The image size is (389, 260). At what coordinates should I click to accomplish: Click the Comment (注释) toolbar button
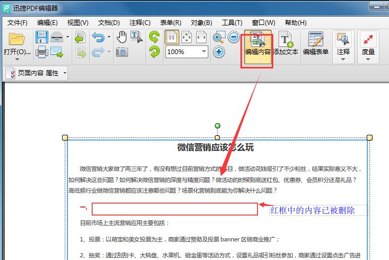point(343,42)
